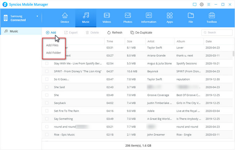The width and height of the screenshot is (235, 150).
Task: Open the Toolbox section
Action: pos(211,18)
